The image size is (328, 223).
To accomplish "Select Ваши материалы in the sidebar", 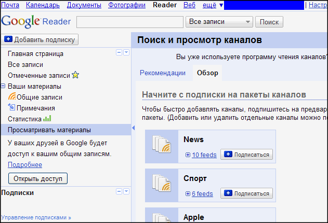I will [34, 86].
